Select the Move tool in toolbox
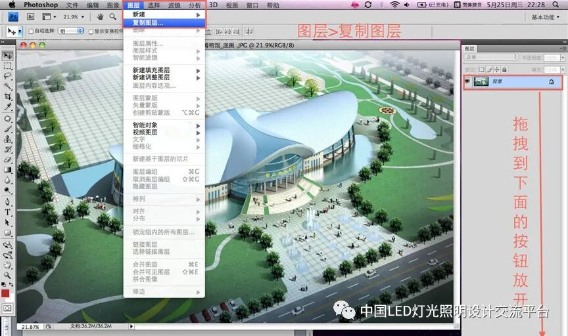The width and height of the screenshot is (568, 336). coord(8,56)
